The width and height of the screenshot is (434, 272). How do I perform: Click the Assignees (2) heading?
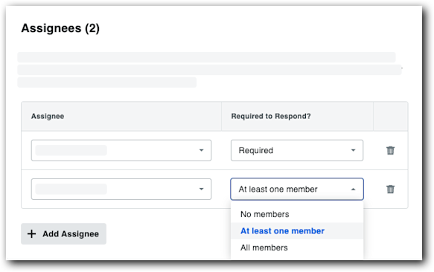(60, 28)
